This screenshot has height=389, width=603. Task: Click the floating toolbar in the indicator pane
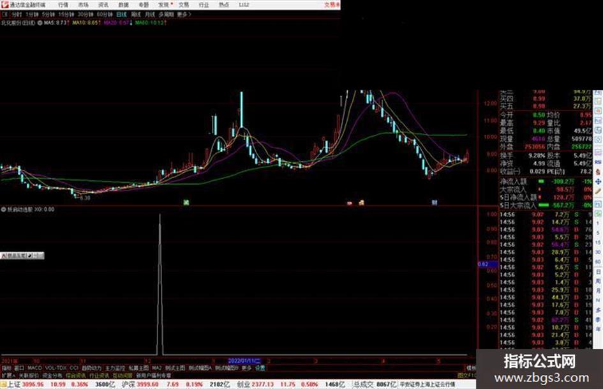(x=22, y=256)
